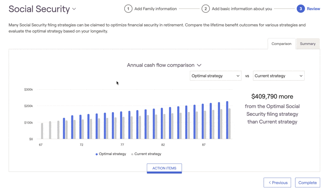Click the step 3 Review circle
The width and height of the screenshot is (328, 194).
point(301,9)
